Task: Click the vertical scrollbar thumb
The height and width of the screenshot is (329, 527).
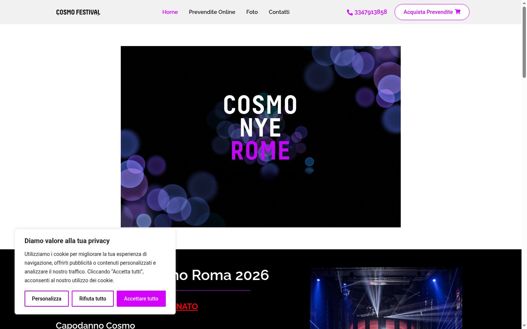Action: pos(524,42)
